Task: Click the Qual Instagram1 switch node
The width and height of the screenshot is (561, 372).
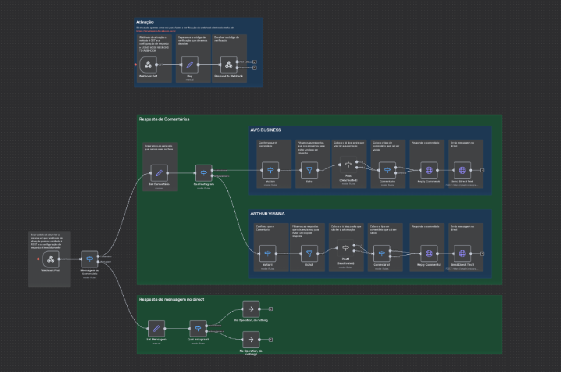Action: point(198,328)
